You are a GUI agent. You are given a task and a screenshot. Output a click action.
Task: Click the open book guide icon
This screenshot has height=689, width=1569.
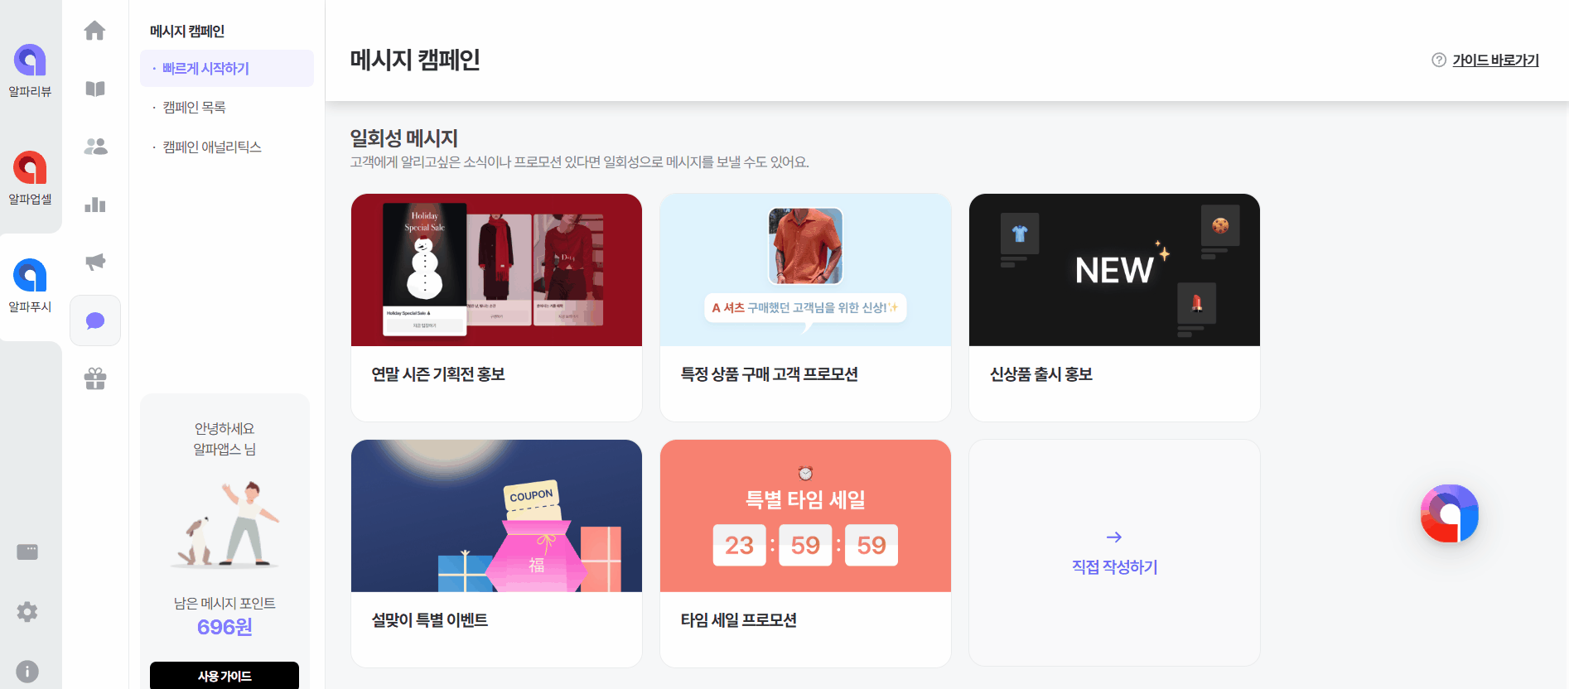pyautogui.click(x=95, y=89)
